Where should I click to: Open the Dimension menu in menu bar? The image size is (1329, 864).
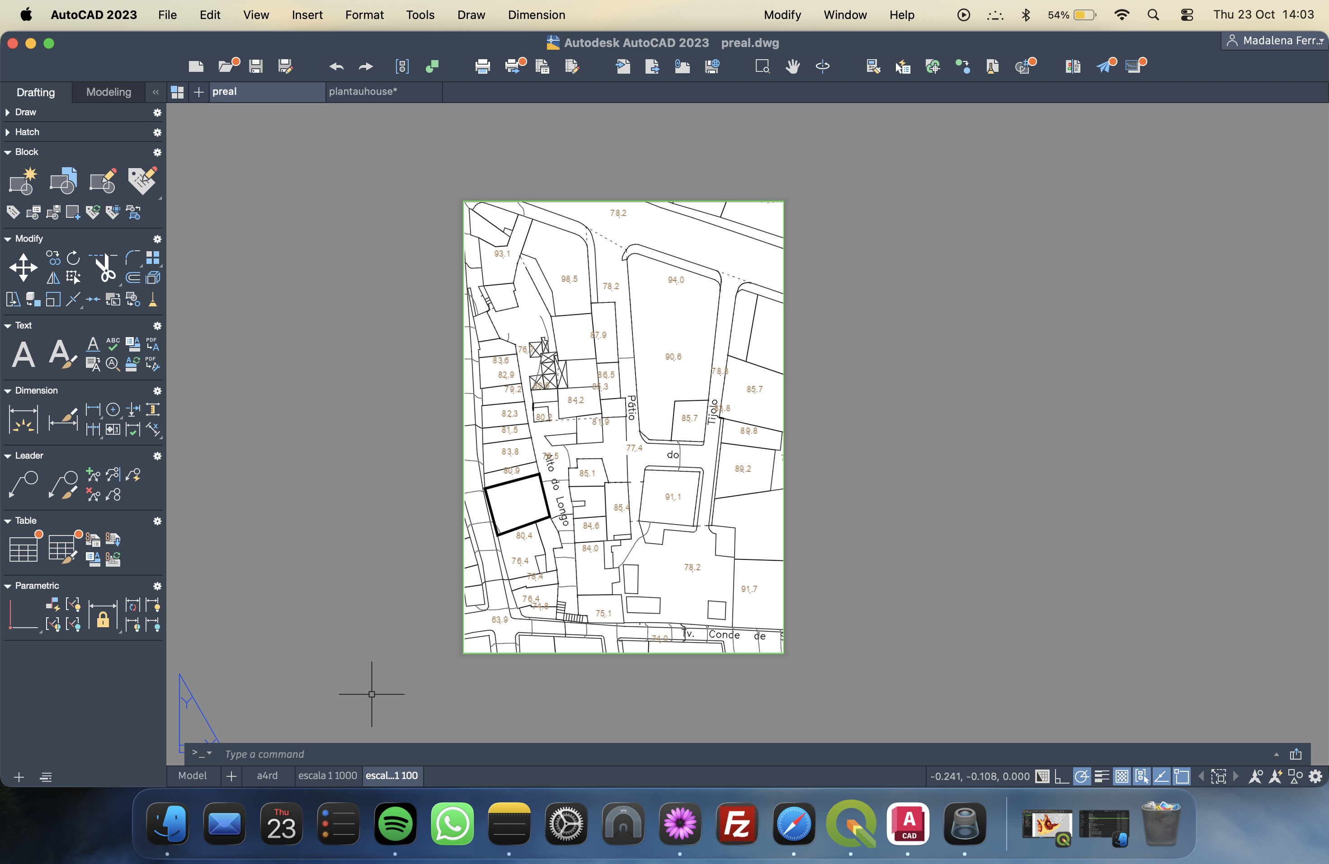[x=536, y=15]
